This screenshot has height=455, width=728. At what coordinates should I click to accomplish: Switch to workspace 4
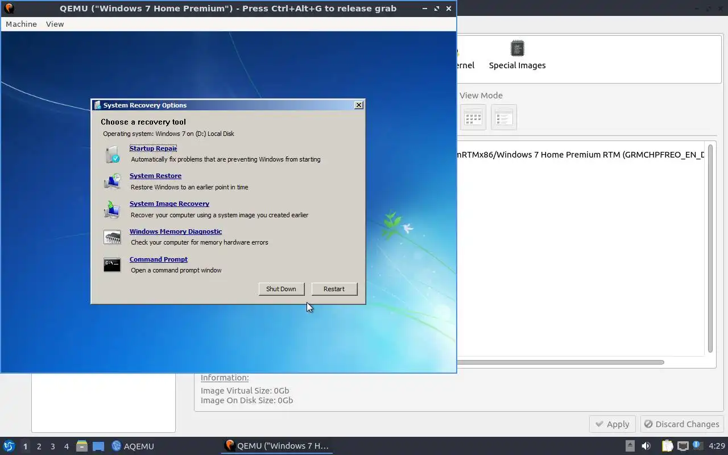pos(66,446)
